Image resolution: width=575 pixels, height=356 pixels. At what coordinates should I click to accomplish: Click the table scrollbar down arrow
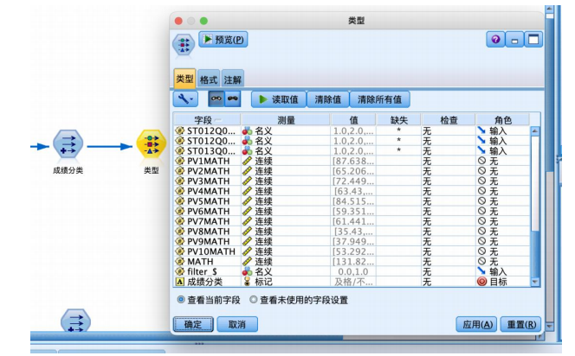pyautogui.click(x=534, y=282)
